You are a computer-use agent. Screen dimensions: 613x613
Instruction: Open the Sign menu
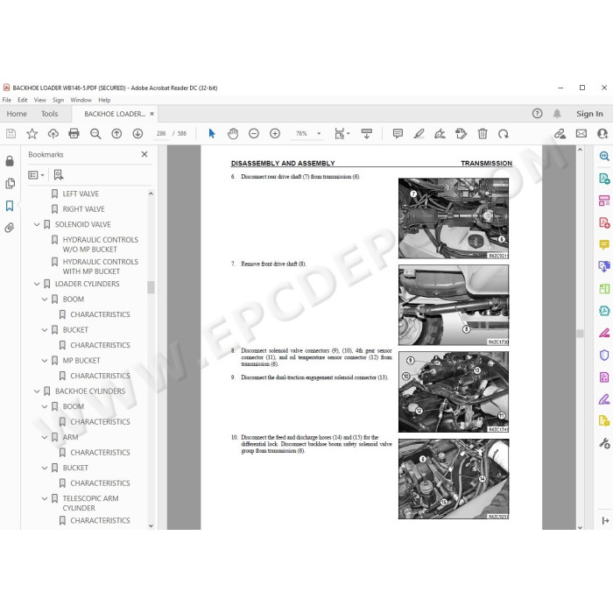tap(59, 100)
